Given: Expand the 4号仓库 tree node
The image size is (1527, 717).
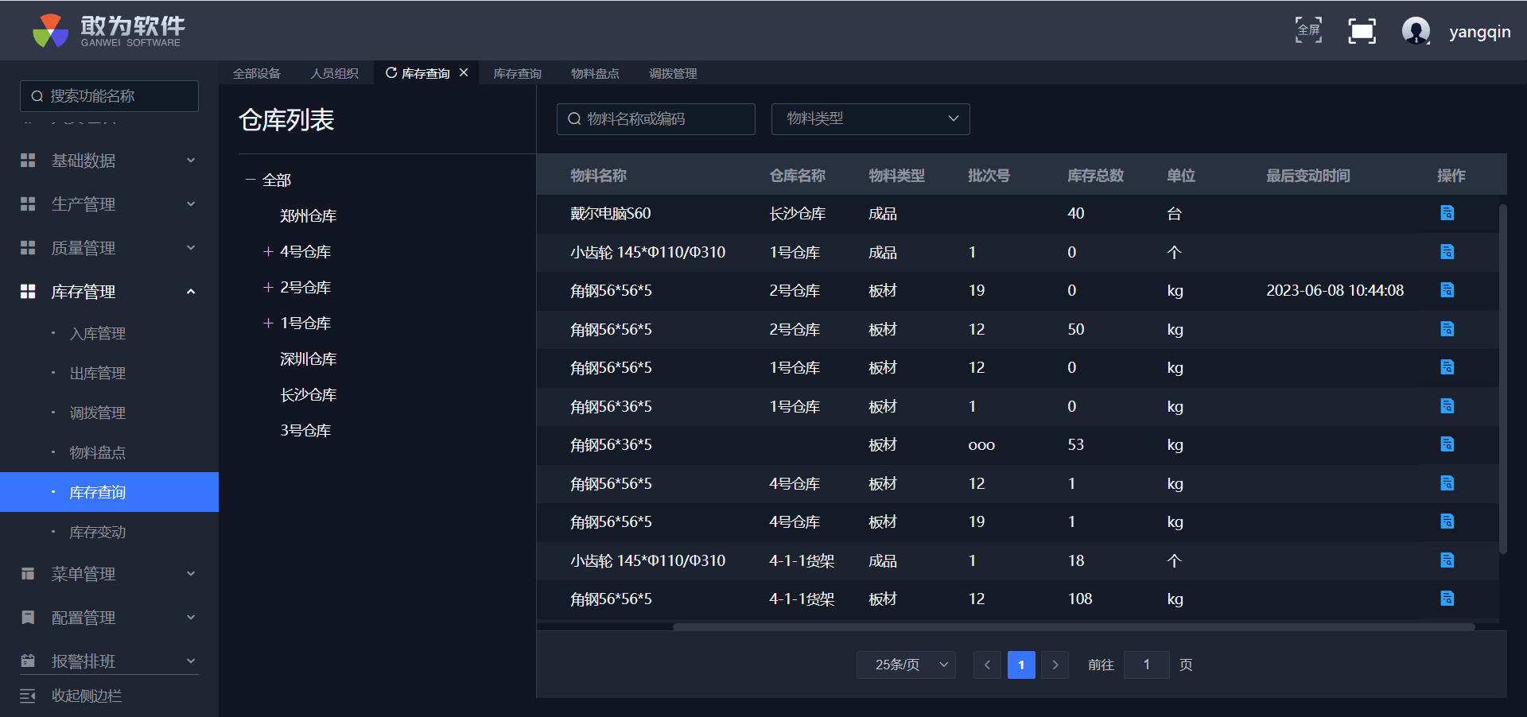Looking at the screenshot, I should click(x=268, y=252).
